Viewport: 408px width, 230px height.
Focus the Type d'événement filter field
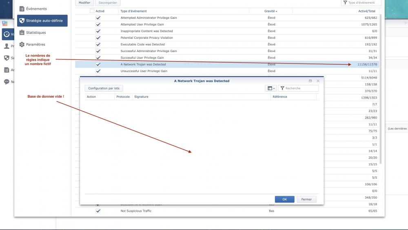(x=363, y=2)
